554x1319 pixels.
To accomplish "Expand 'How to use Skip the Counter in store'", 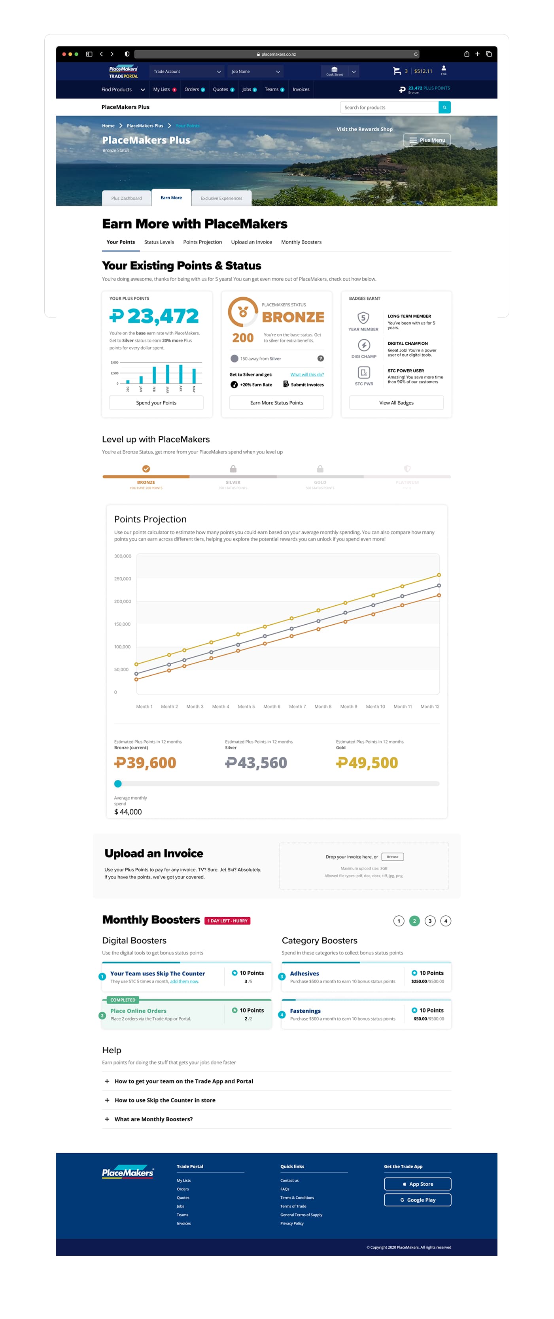I will pos(276,1100).
